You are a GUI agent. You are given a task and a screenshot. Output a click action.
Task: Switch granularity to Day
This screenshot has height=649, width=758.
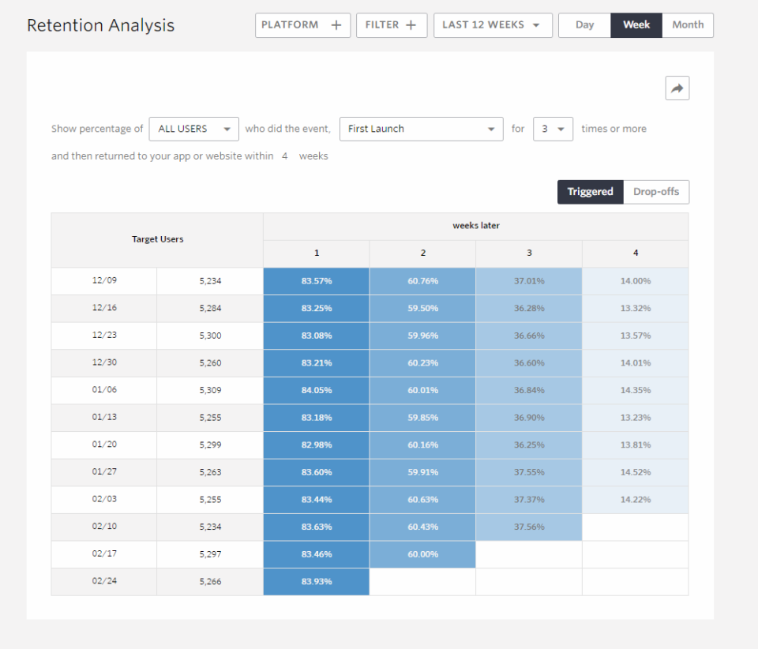tap(584, 25)
